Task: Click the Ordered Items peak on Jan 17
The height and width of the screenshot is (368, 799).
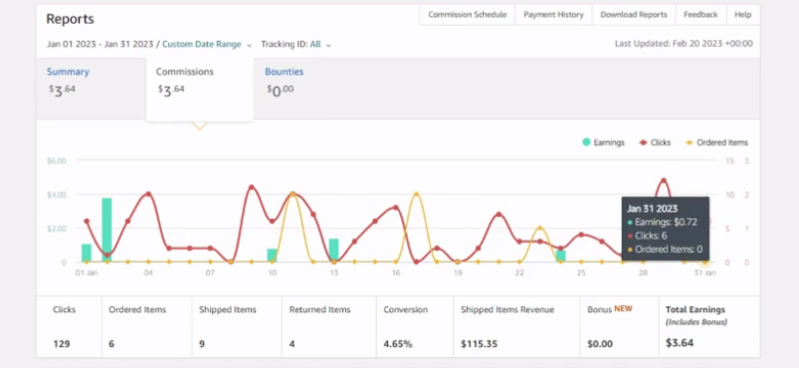Action: click(416, 194)
